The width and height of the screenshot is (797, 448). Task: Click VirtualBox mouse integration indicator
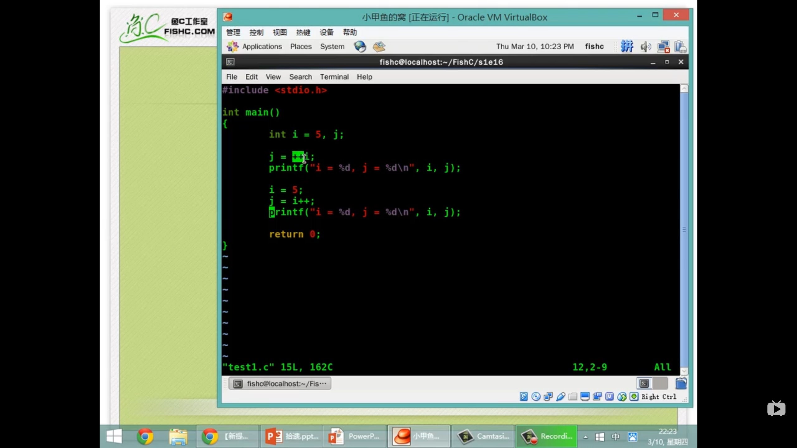point(622,397)
